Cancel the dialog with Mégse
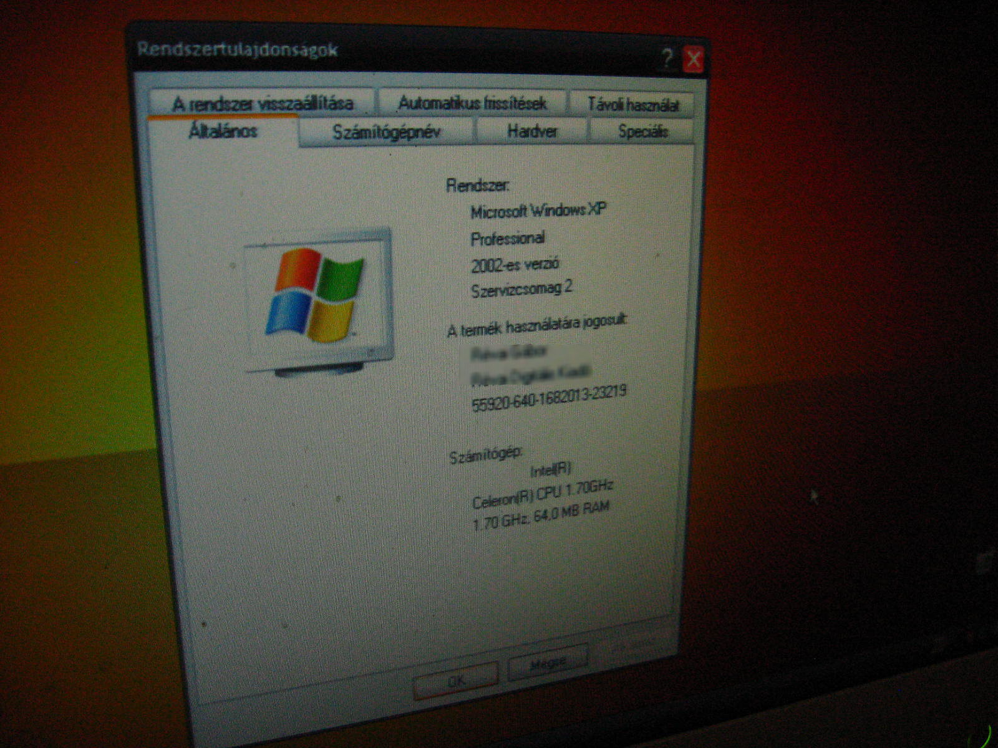998x748 pixels. click(x=548, y=663)
